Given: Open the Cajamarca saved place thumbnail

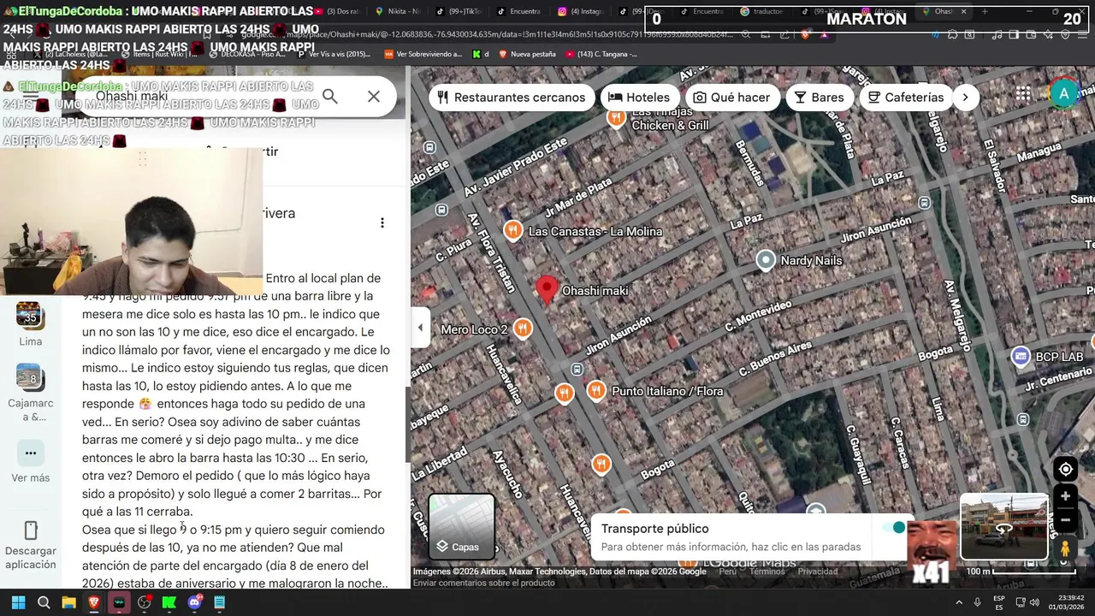Looking at the screenshot, I should pyautogui.click(x=30, y=376).
